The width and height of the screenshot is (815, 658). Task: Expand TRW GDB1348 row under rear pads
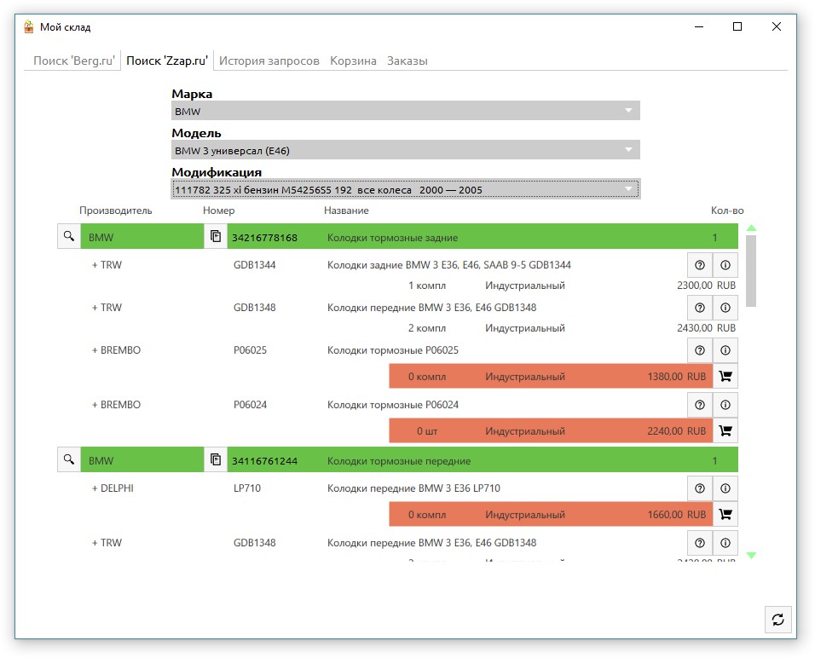pos(95,308)
